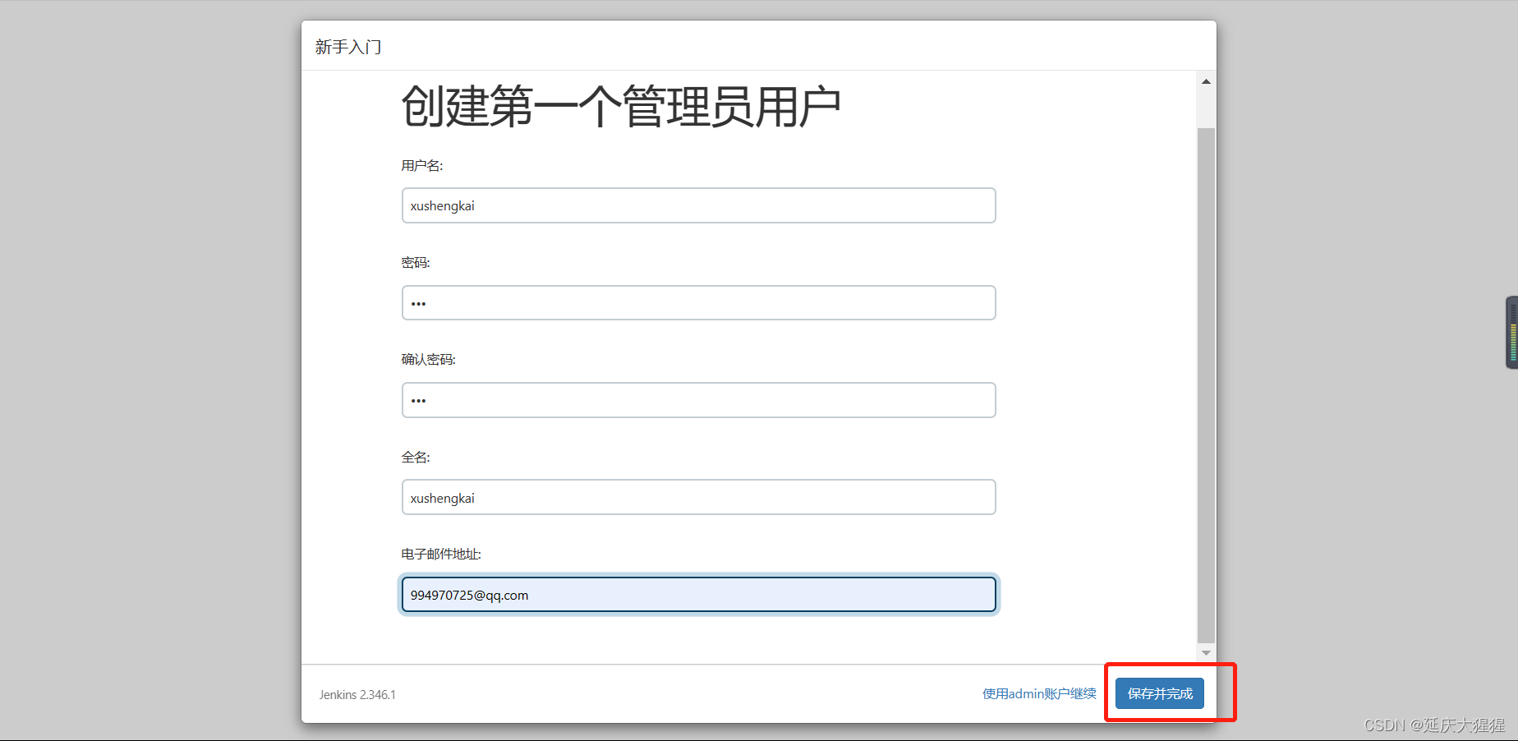Screen dimensions: 1518x741
Task: Click the 用户名 label
Action: tap(422, 166)
